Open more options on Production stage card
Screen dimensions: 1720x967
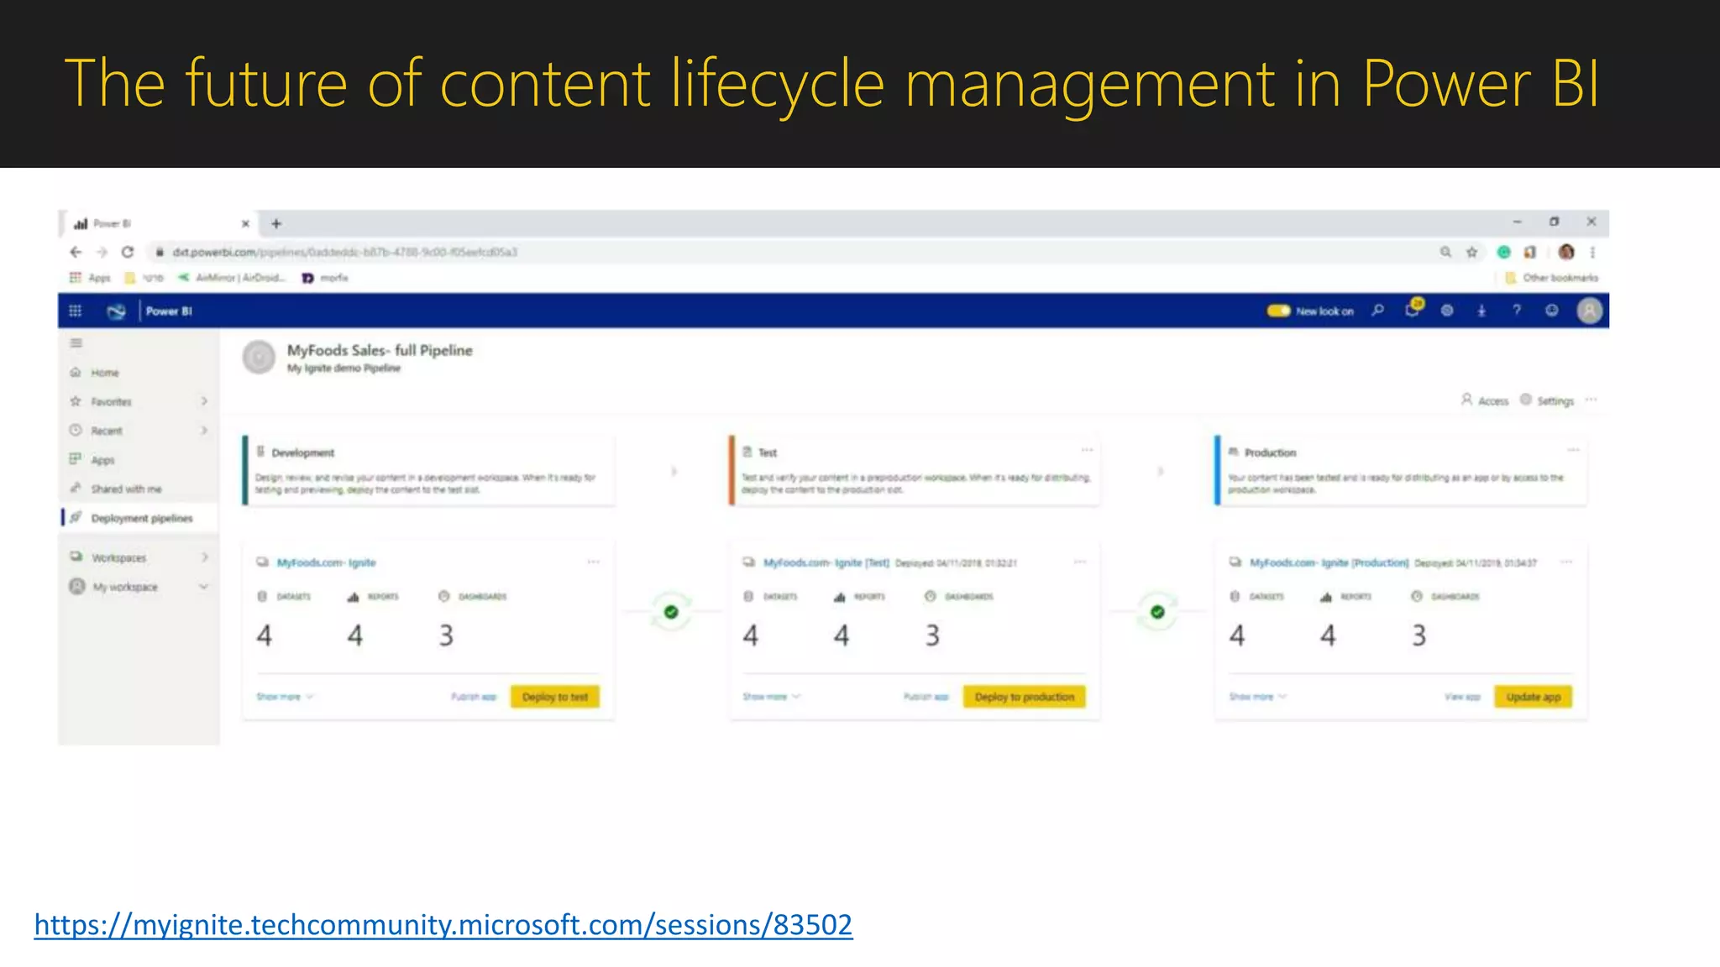coord(1573,450)
